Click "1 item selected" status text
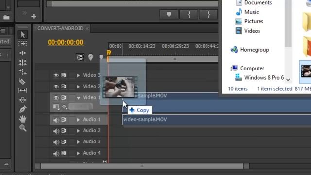Viewport: 311px width, 175px height. (275, 88)
